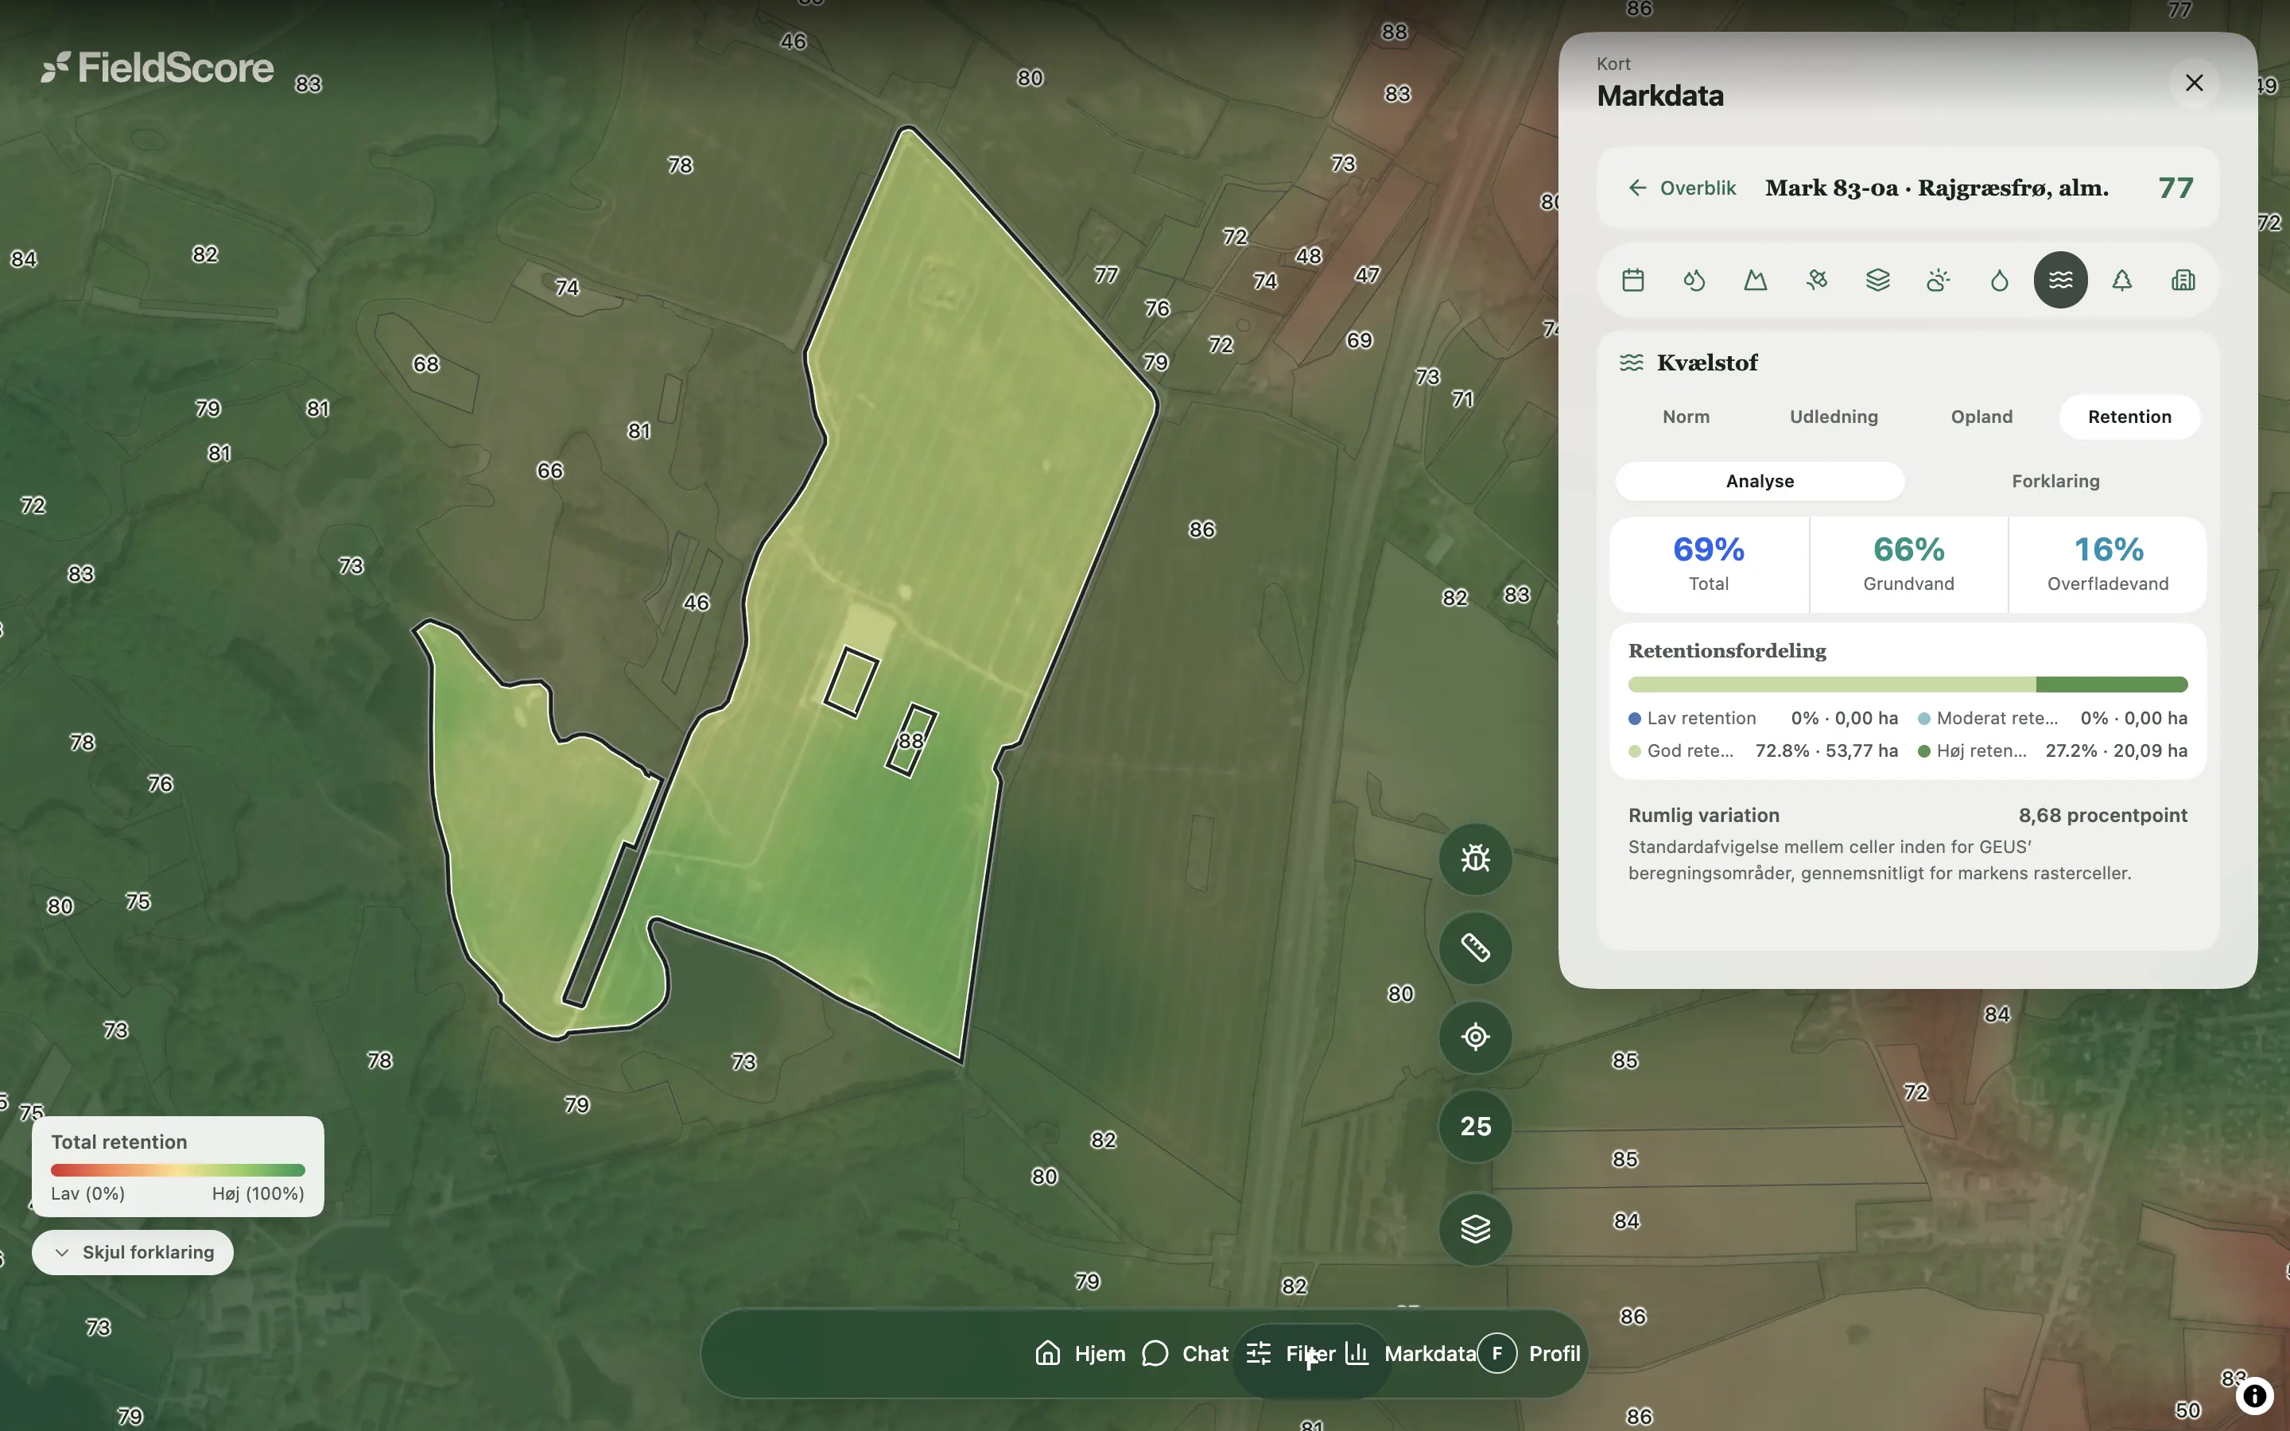Screen dimensions: 2290x1431
Task: Open the map layers round button
Action: tap(1475, 1228)
